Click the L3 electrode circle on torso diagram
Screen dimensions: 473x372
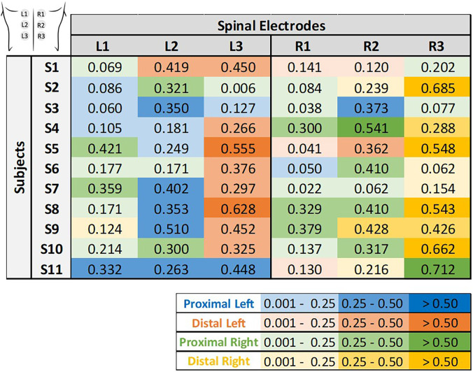pos(24,36)
